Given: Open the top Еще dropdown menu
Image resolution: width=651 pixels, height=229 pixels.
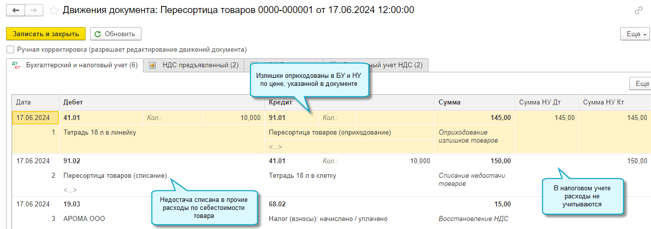Looking at the screenshot, I should click(636, 34).
